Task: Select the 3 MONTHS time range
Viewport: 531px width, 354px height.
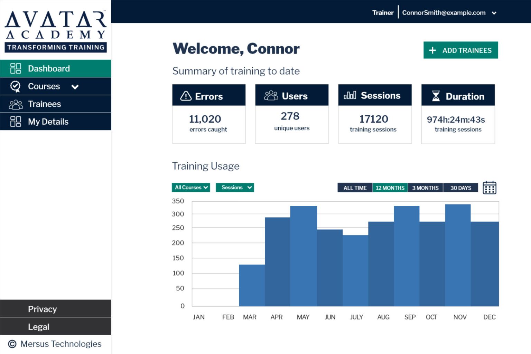Action: 425,188
